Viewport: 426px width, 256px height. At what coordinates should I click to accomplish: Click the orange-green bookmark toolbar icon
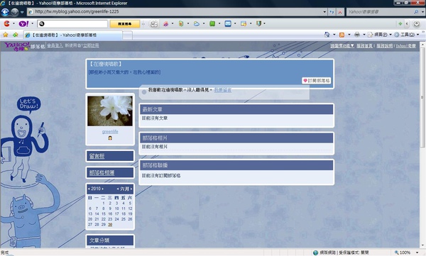click(x=181, y=24)
